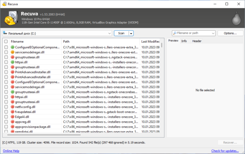Screen dimensions: 245x154
Task: Check the box for netfxconfig.dll
Action: [6, 107]
